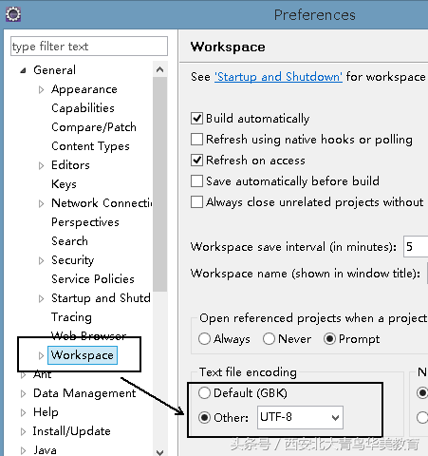Click the type filter text field
The image size is (428, 456).
click(89, 47)
